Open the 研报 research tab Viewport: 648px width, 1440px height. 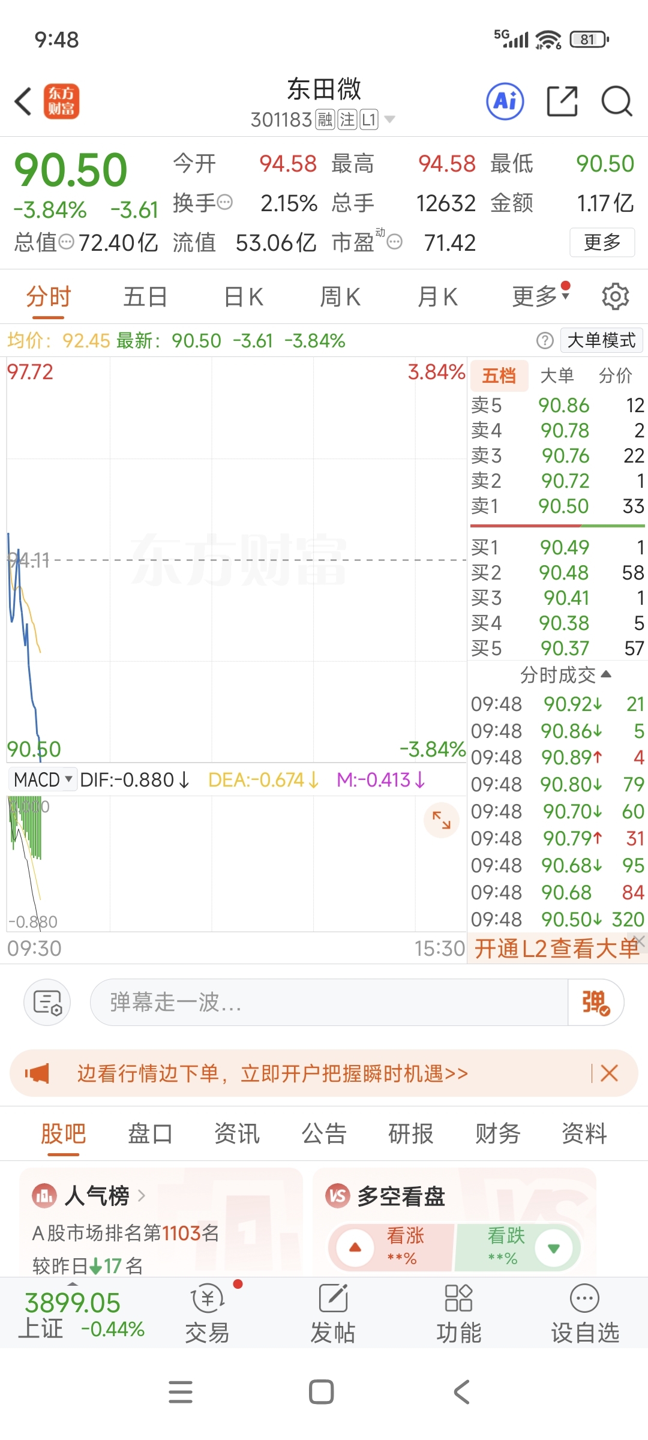[411, 1134]
